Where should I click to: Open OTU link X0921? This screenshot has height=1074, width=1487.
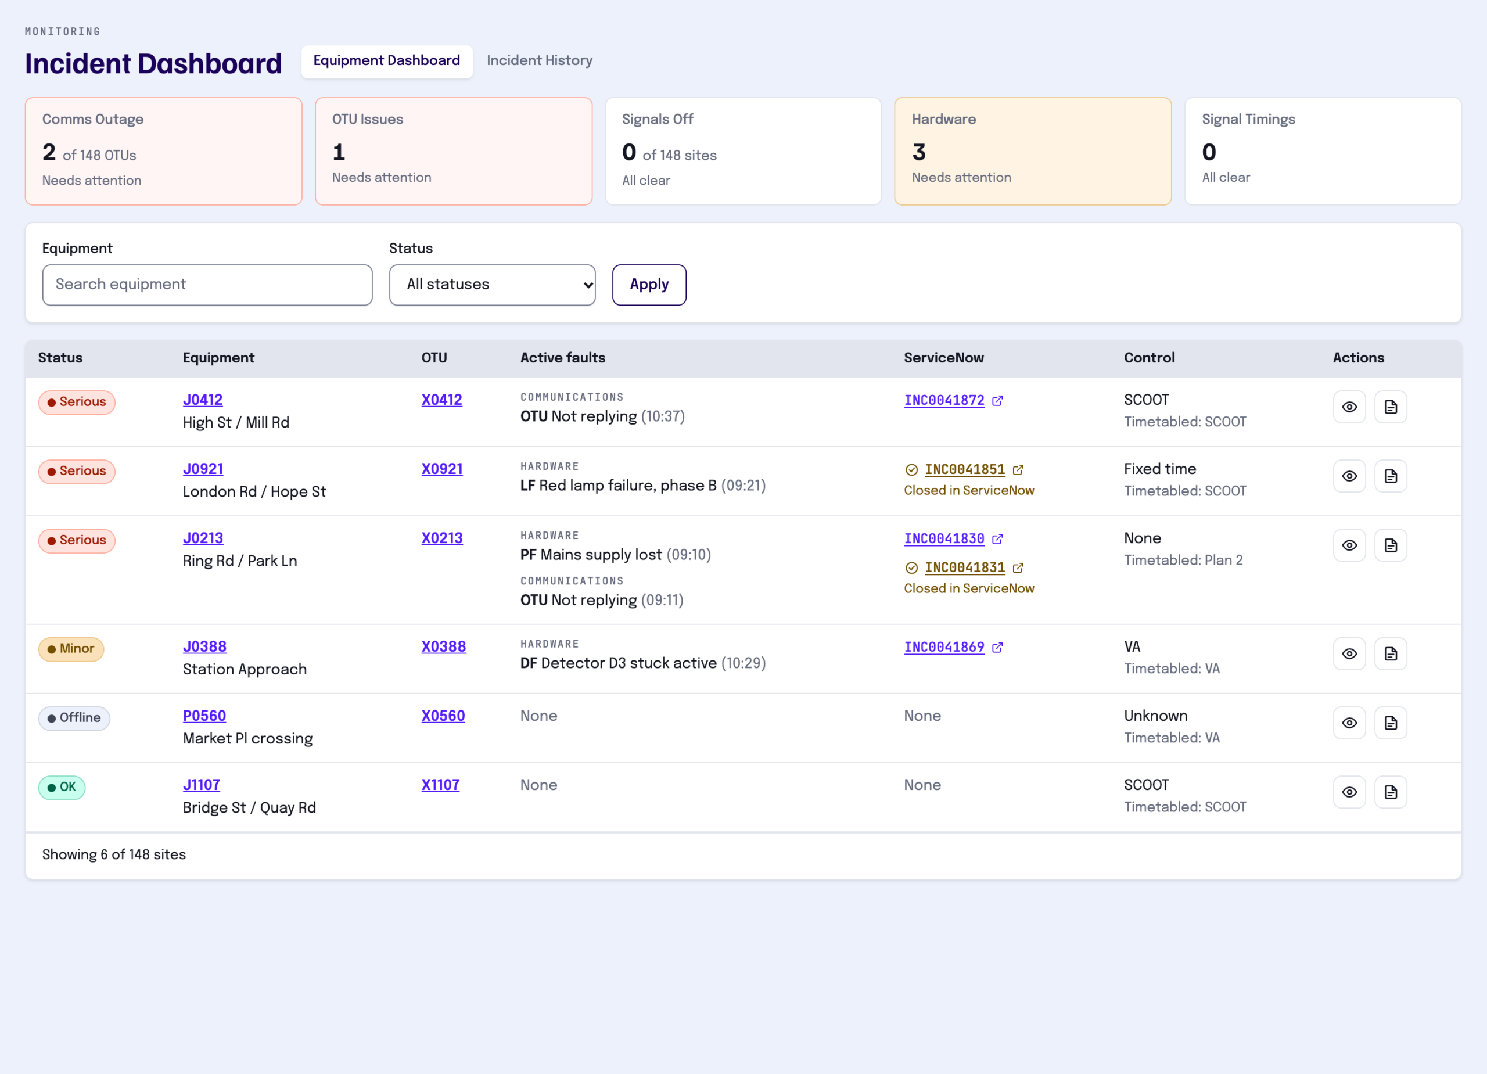click(442, 469)
